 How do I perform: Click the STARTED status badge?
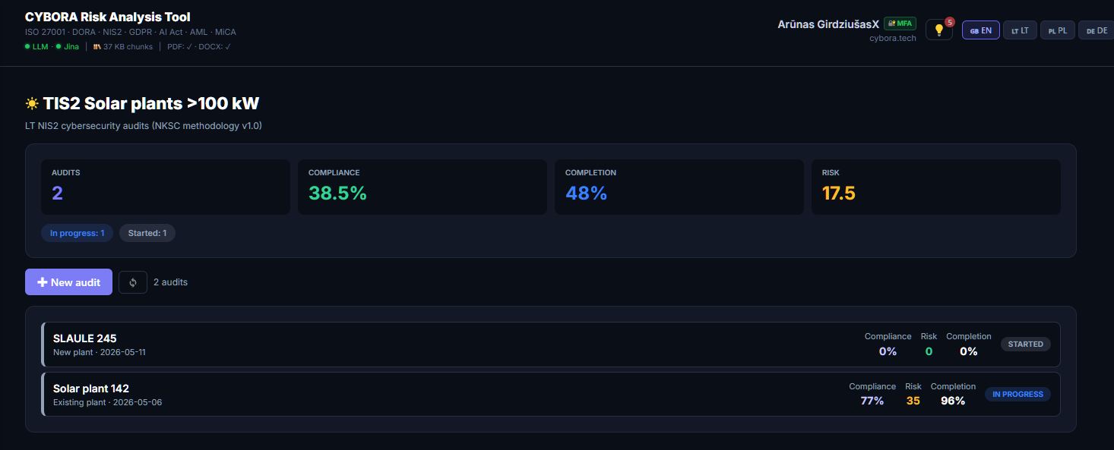pyautogui.click(x=1025, y=345)
